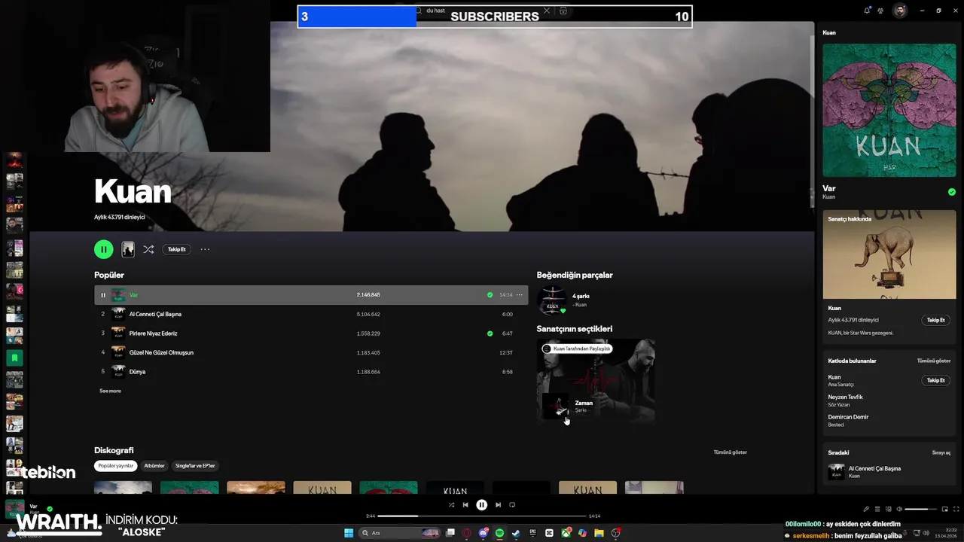Viewport: 964px width, 542px height.
Task: Open the mini player icon
Action: coord(945,510)
